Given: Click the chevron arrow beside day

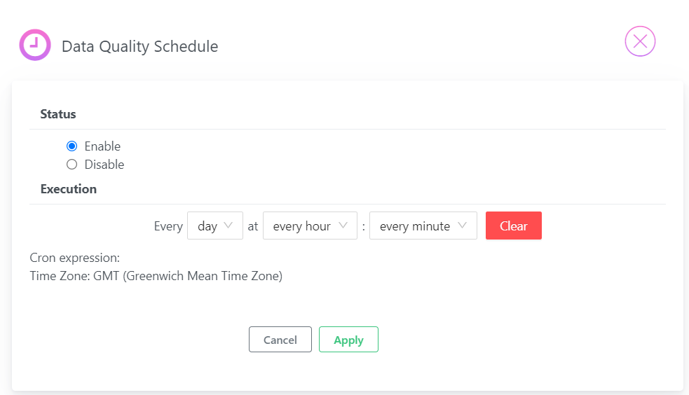Looking at the screenshot, I should tap(228, 225).
